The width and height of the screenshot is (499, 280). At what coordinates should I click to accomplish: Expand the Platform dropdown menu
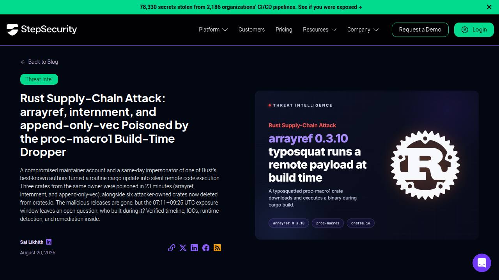click(x=213, y=30)
